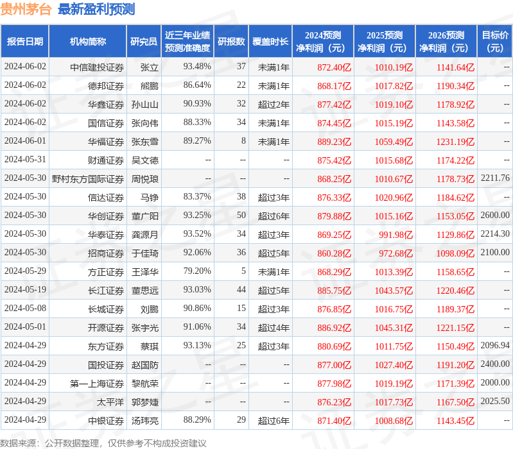This screenshot has width=513, height=449.
Task: Click report date 2024-05-19
Action: (25, 289)
